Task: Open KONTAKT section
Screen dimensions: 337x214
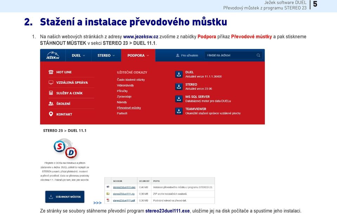Action: (x=64, y=114)
